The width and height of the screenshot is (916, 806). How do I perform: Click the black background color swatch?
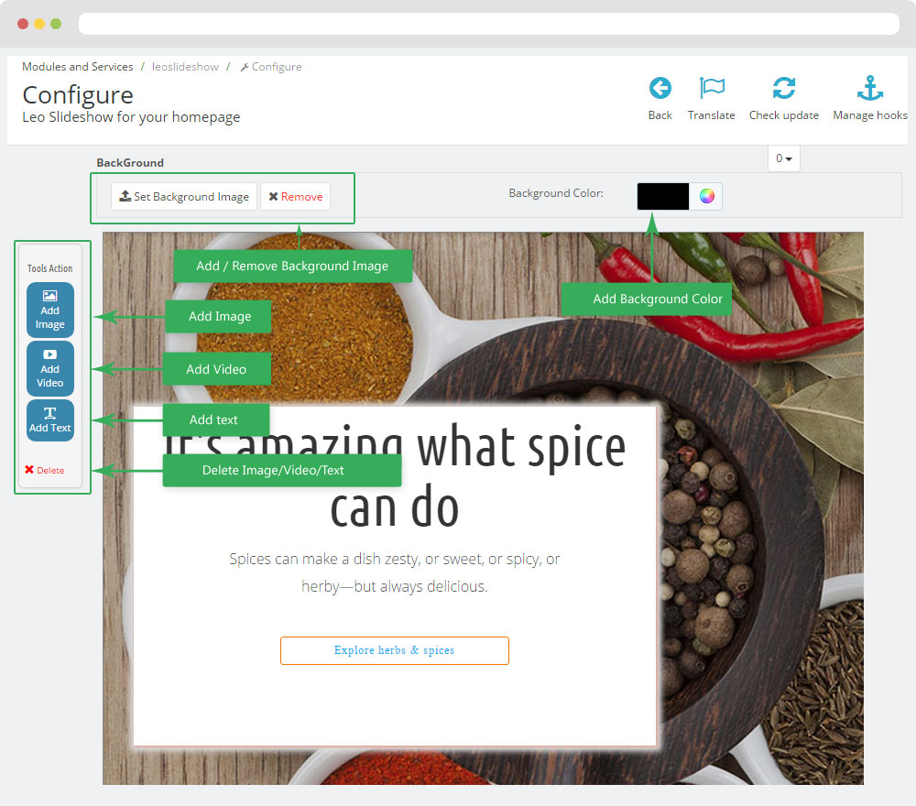[x=663, y=196]
